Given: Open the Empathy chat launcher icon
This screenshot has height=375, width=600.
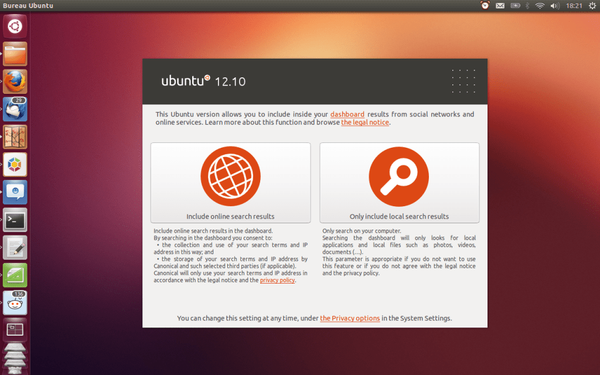Looking at the screenshot, I should point(15,192).
